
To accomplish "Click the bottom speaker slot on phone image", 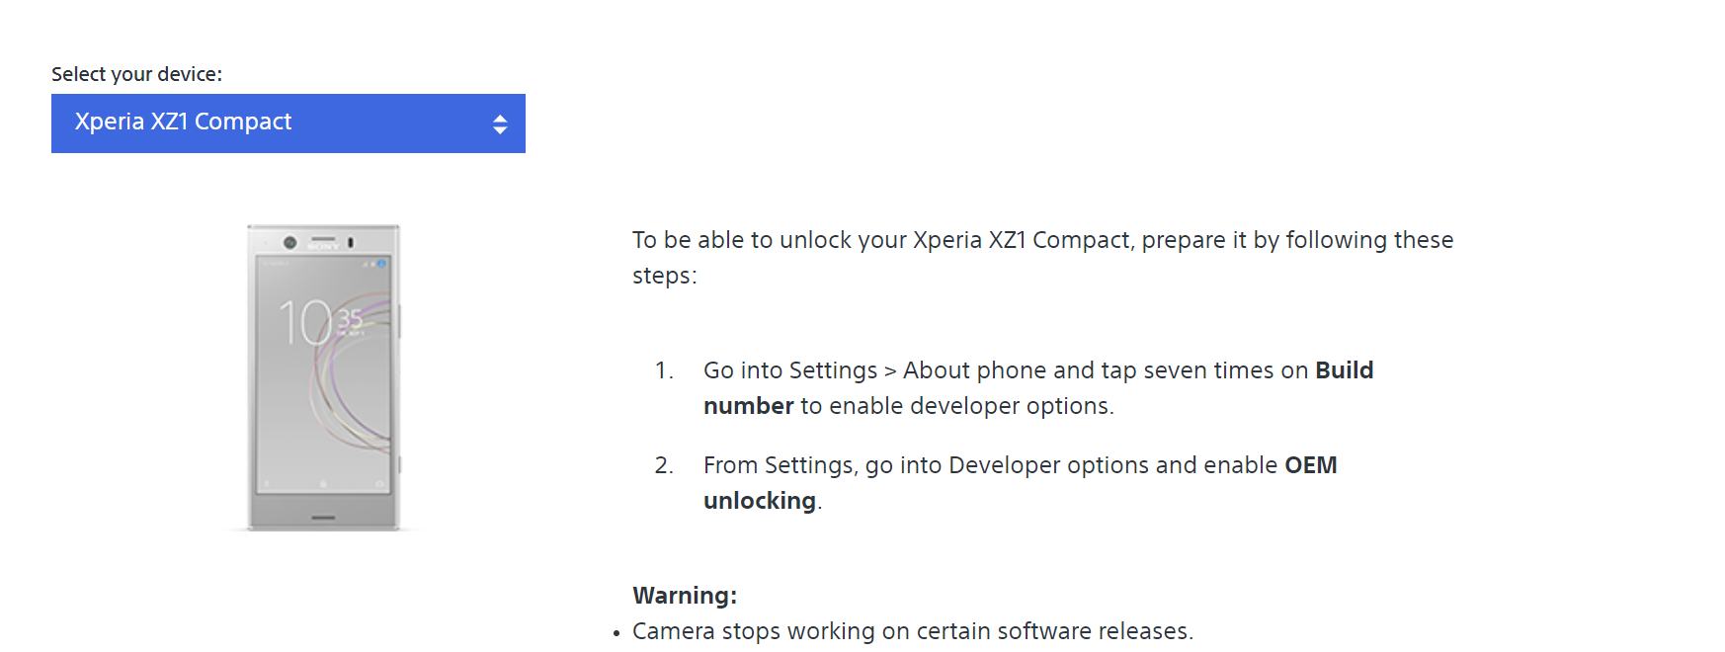I will click(x=323, y=517).
